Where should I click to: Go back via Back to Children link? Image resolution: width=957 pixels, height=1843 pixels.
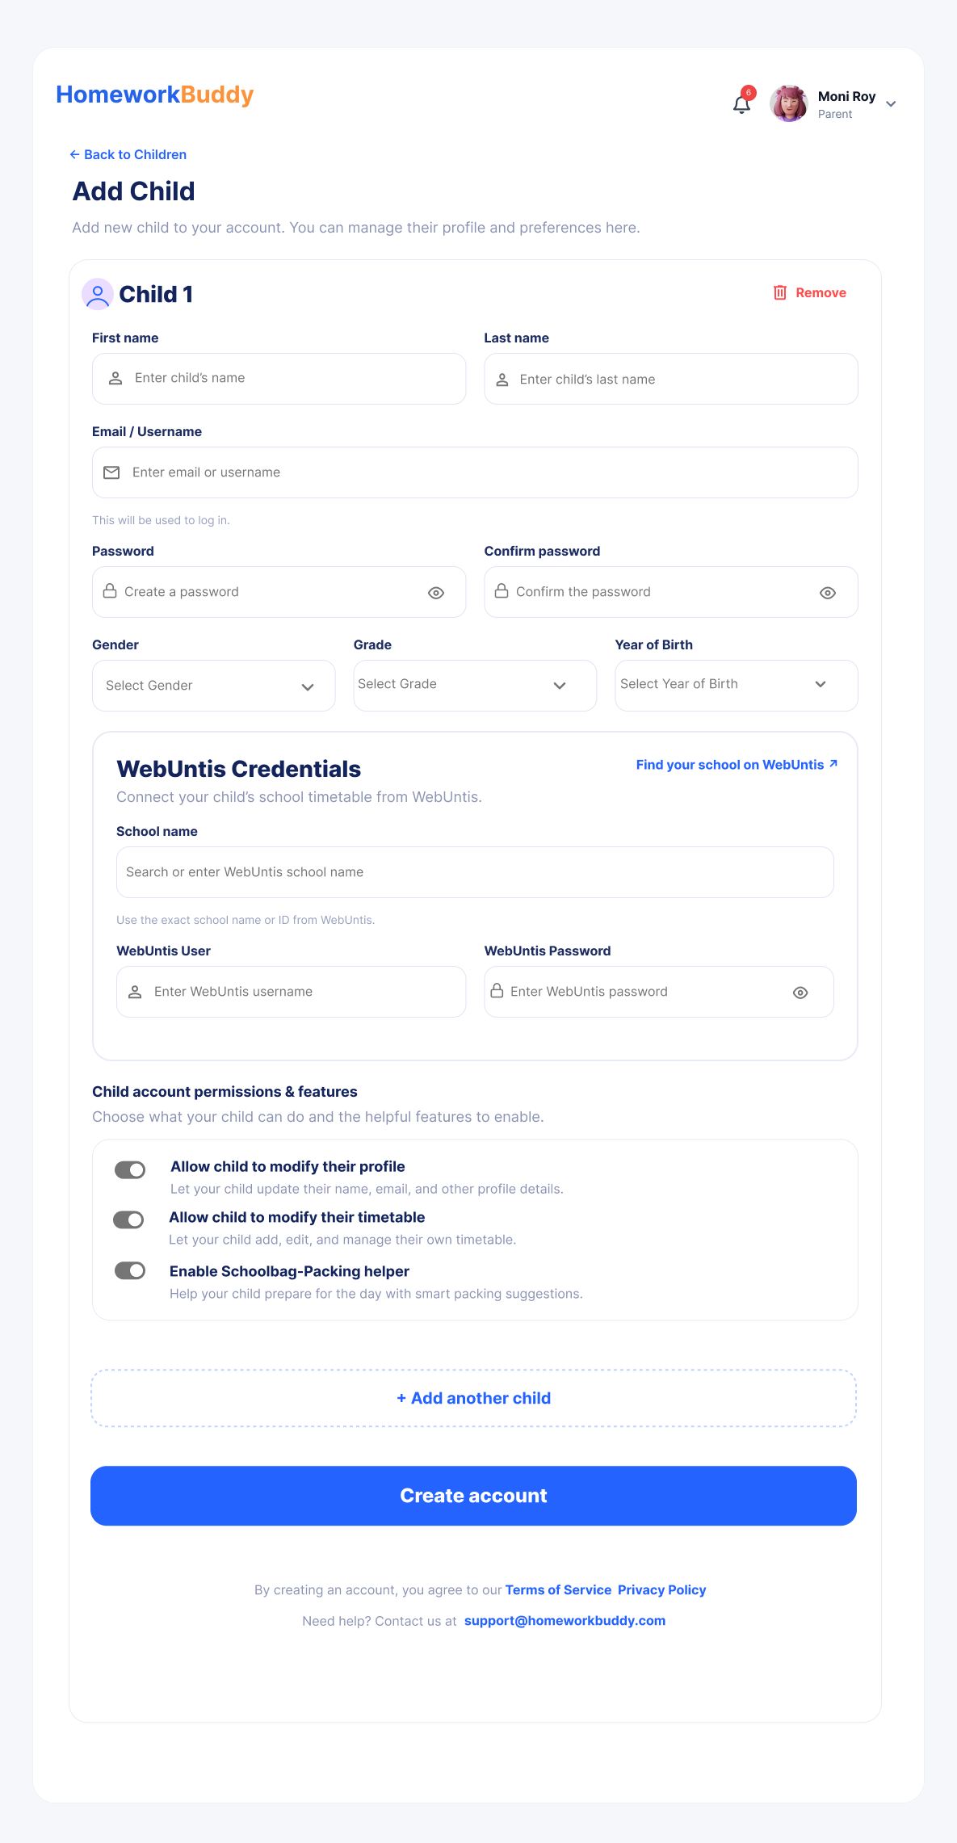click(128, 154)
